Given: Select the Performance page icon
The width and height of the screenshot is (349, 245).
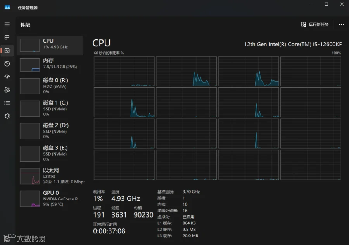Looking at the screenshot, I should click(7, 50).
